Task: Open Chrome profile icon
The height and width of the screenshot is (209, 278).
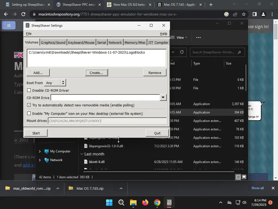Action: point(263,14)
